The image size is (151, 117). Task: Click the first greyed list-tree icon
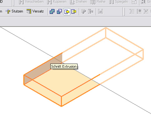click(132, 12)
